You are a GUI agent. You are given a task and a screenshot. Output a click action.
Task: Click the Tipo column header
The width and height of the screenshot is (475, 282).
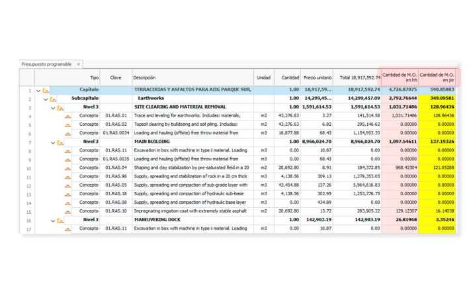[67, 77]
